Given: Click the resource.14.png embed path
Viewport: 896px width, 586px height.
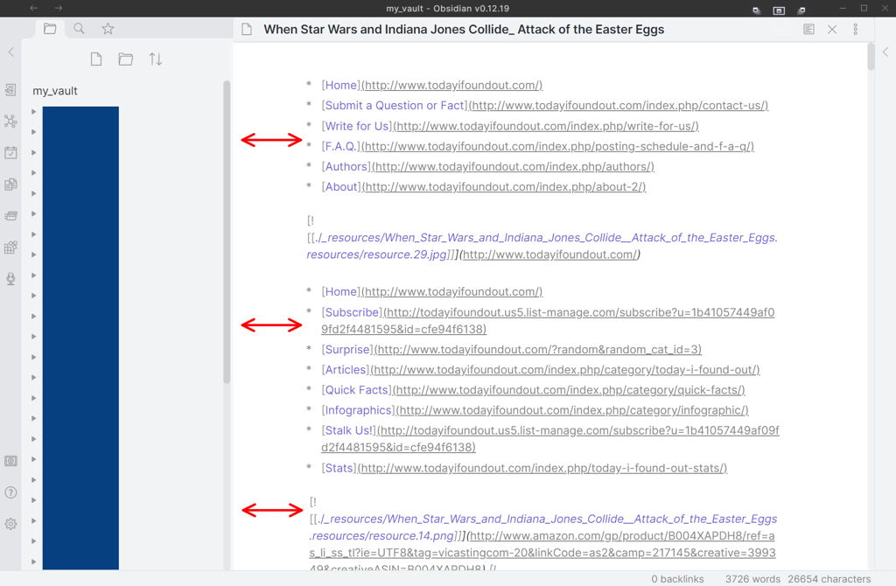Looking at the screenshot, I should pyautogui.click(x=543, y=527).
